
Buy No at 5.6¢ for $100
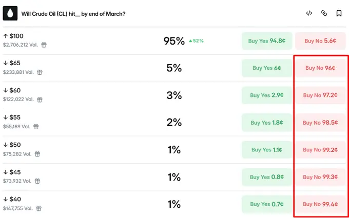coord(320,41)
